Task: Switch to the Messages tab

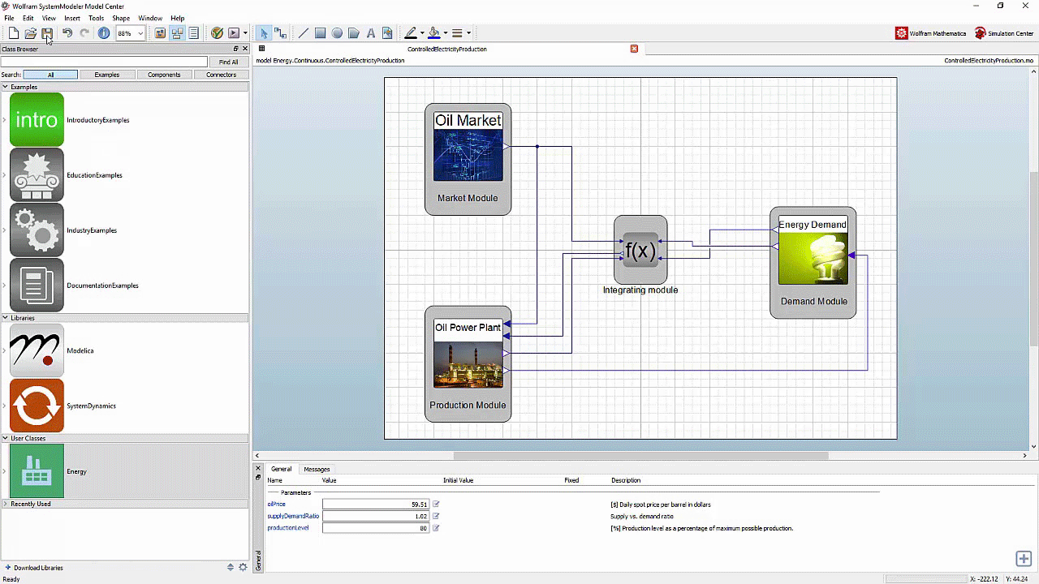Action: tap(317, 469)
